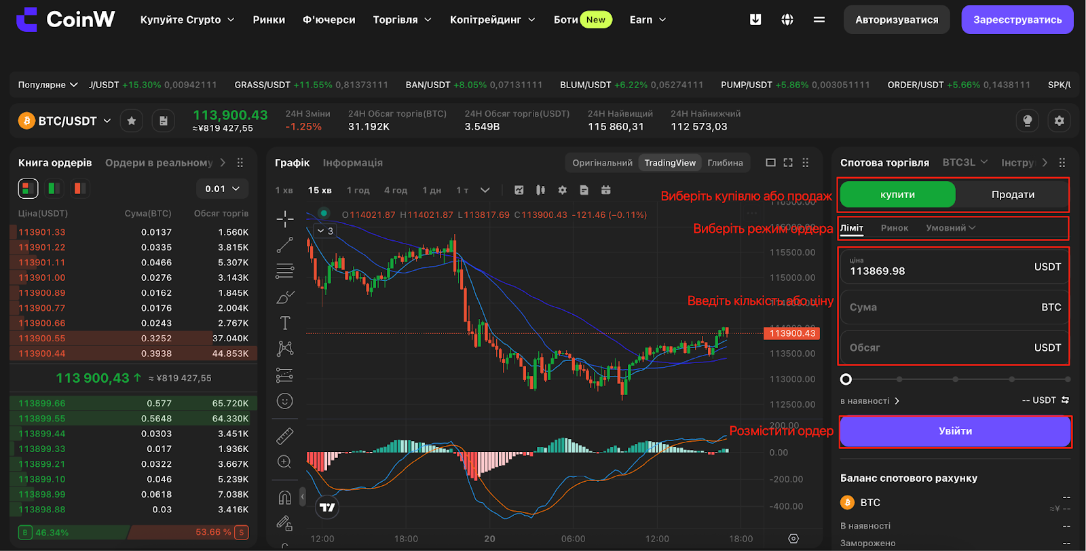This screenshot has width=1086, height=551.
Task: Select the ruler measure tool
Action: 285,436
